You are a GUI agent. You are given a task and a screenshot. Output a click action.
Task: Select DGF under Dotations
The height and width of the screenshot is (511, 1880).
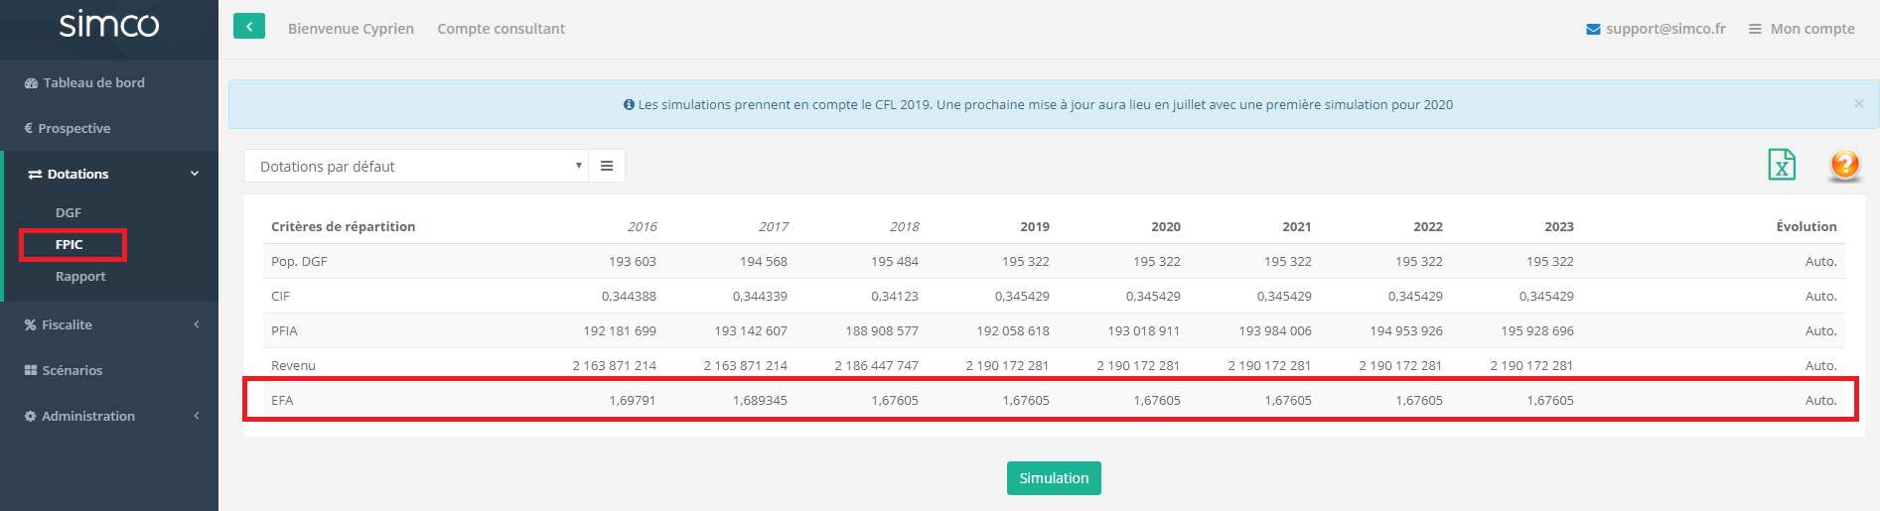click(x=69, y=212)
